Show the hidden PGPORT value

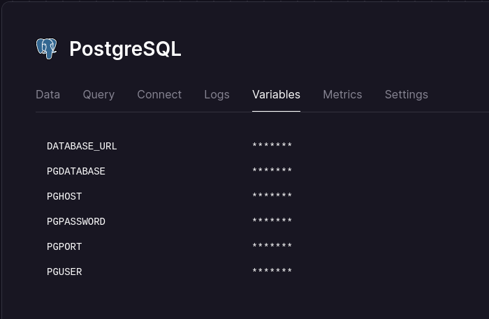(x=272, y=247)
